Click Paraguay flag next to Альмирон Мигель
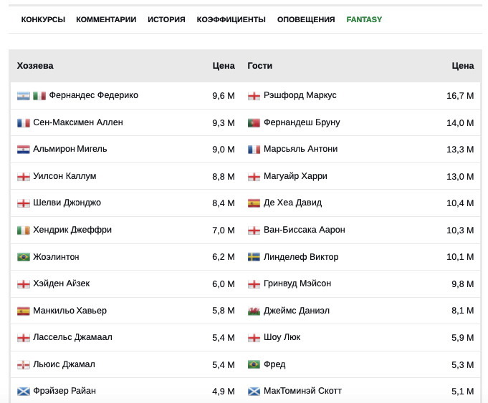 coord(24,150)
